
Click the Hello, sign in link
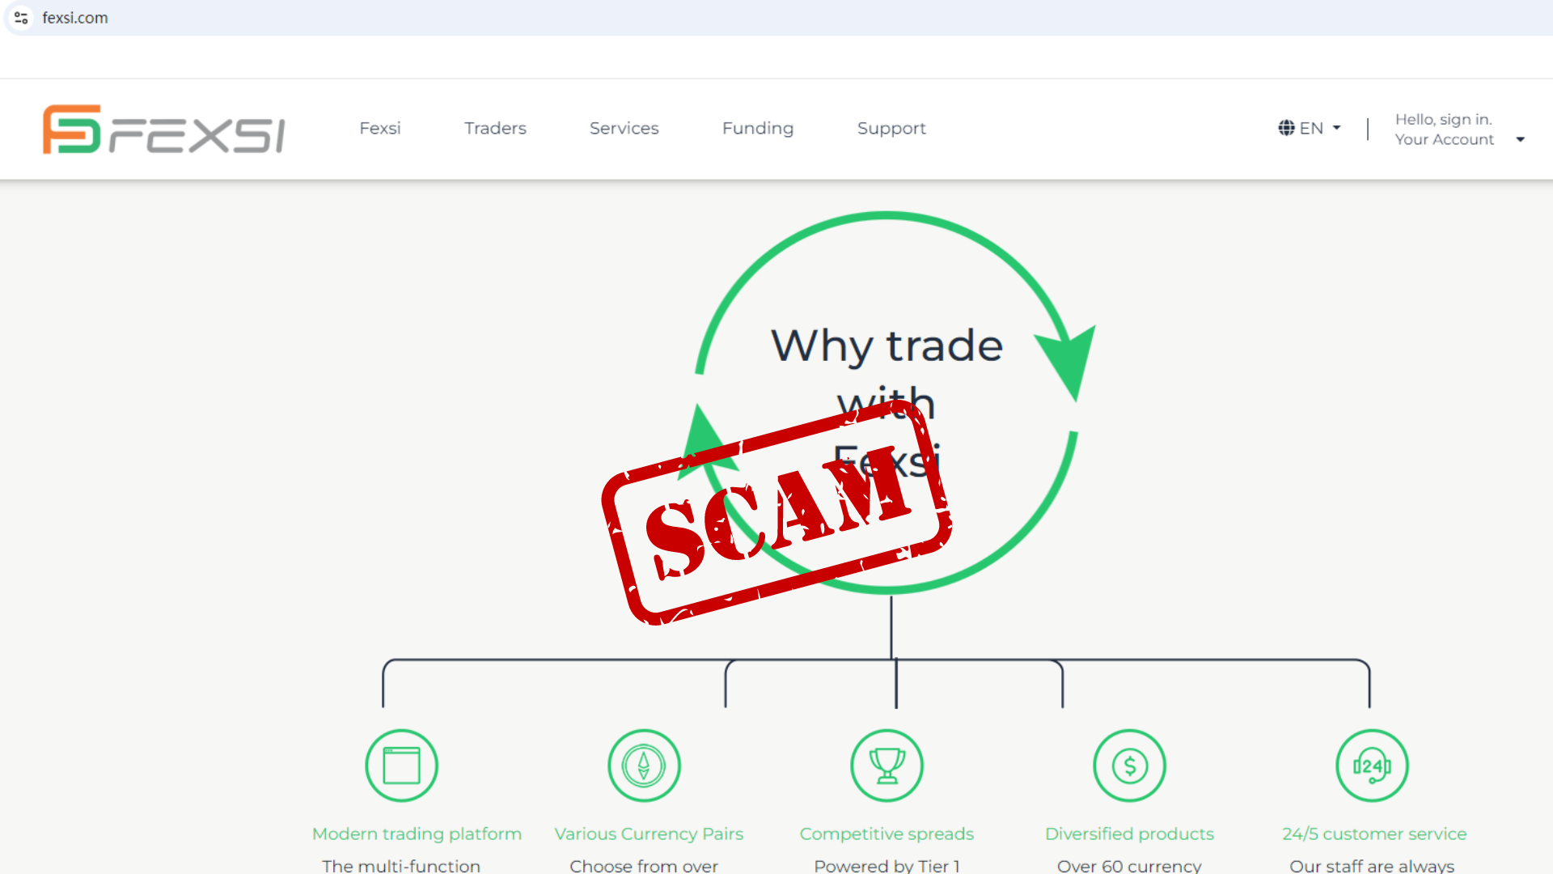tap(1444, 119)
